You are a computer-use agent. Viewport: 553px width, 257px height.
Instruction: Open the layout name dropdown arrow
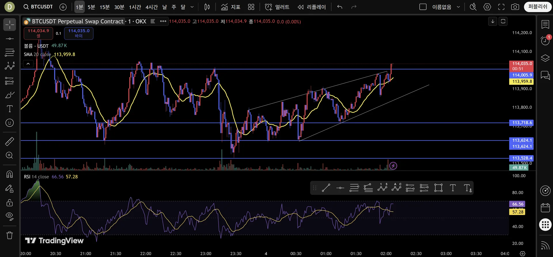click(x=458, y=7)
